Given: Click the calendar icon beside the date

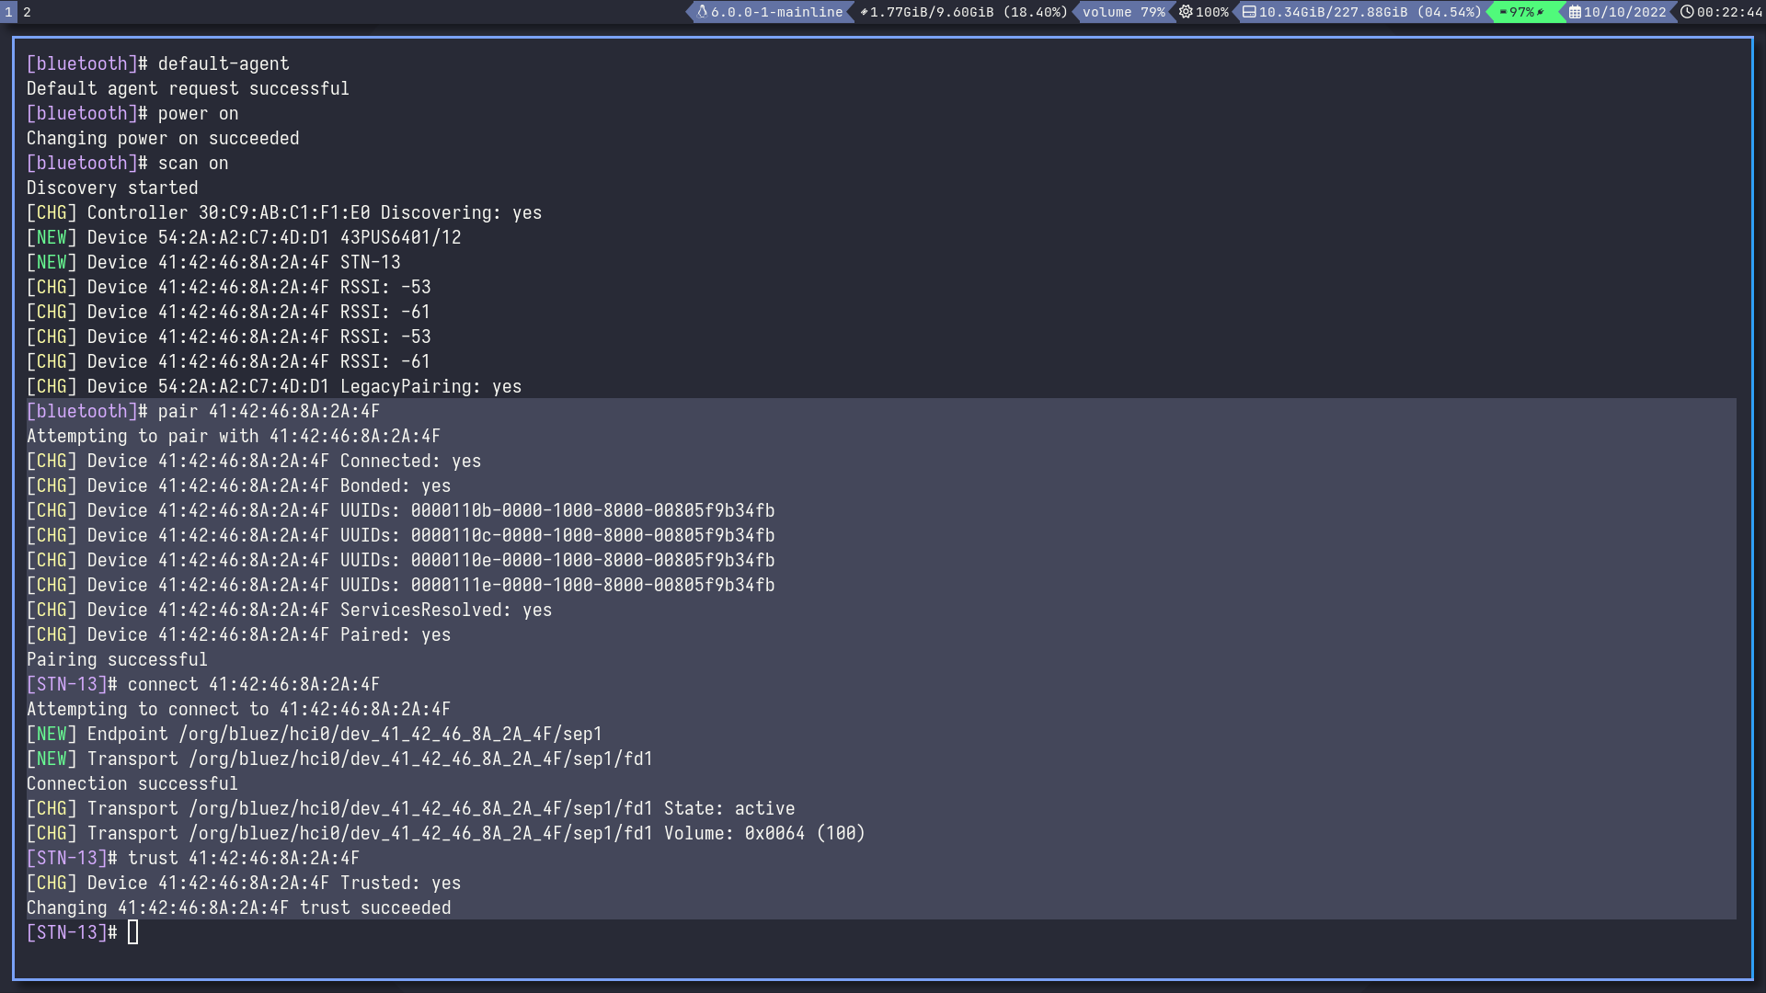Looking at the screenshot, I should click(1575, 12).
